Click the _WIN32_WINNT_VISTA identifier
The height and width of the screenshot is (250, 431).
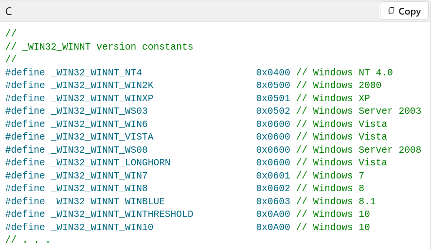102,137
